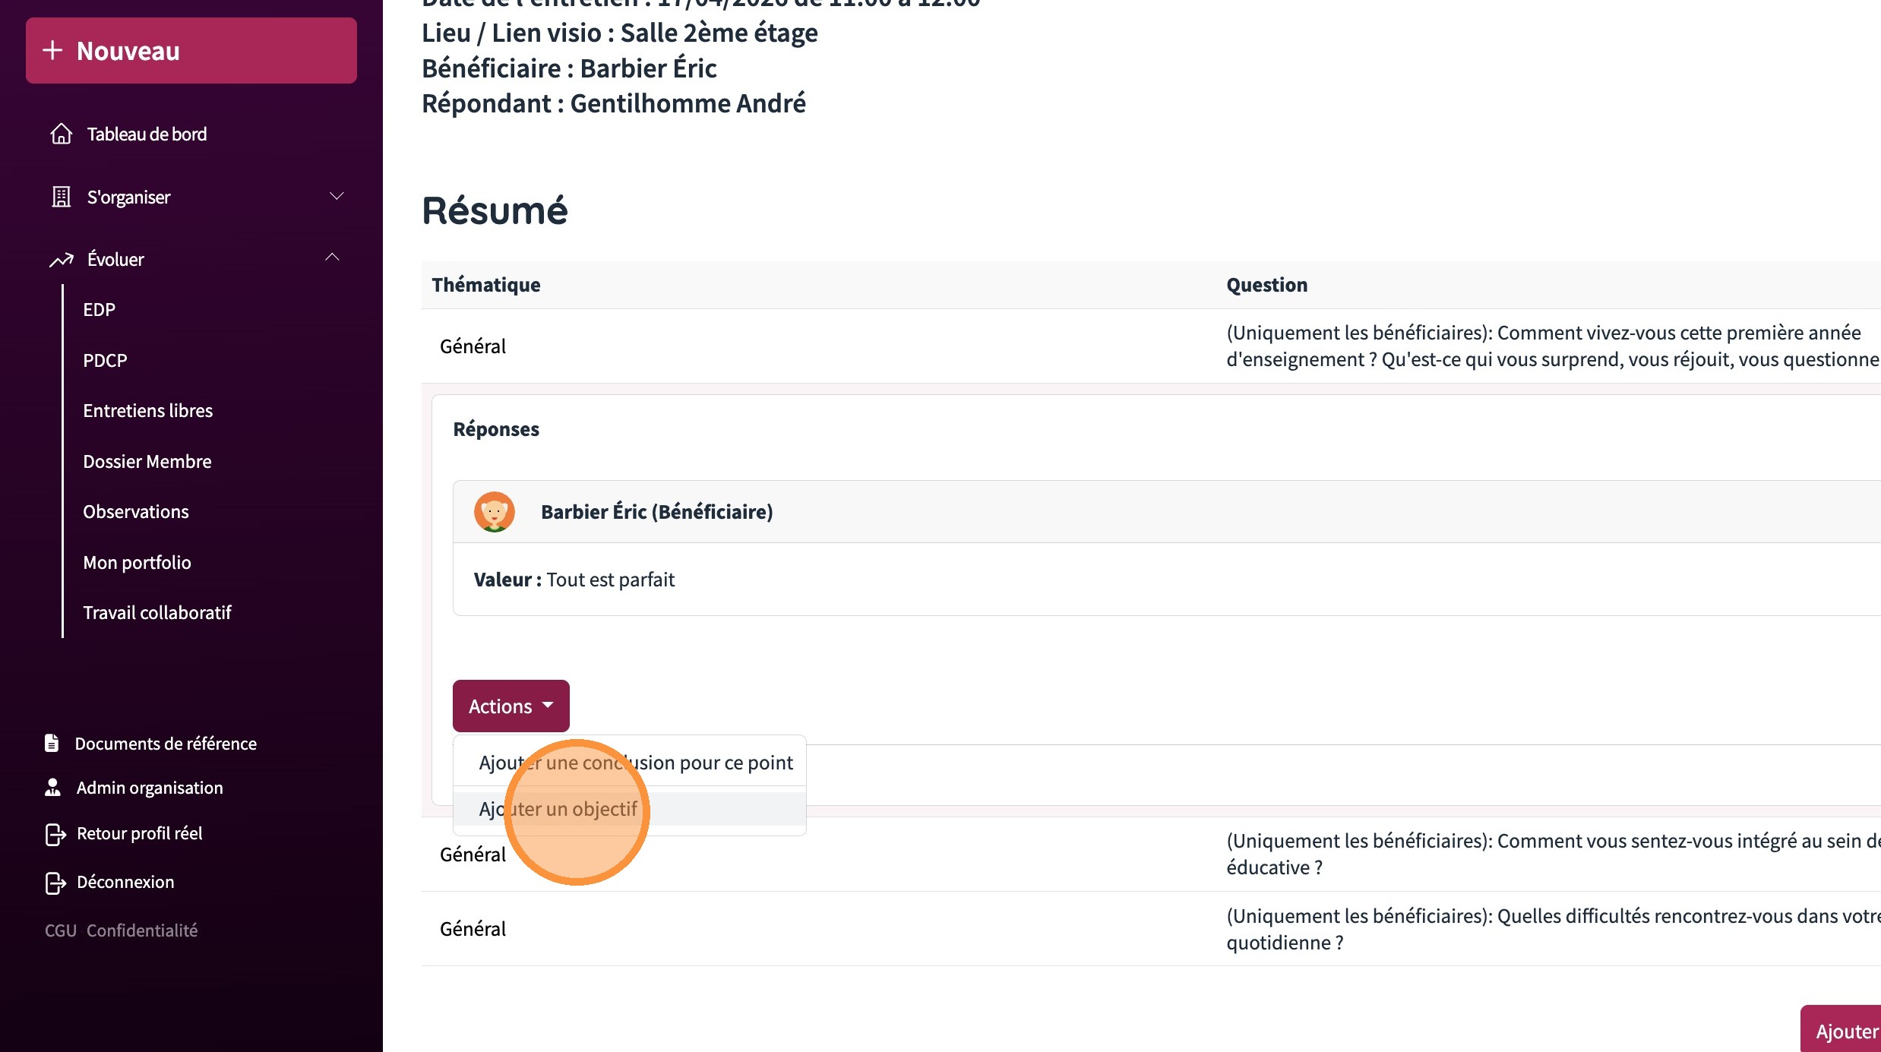Click the Évoluer trend arrow icon

62,260
